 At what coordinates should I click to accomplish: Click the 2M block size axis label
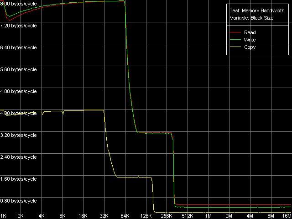[229, 215]
